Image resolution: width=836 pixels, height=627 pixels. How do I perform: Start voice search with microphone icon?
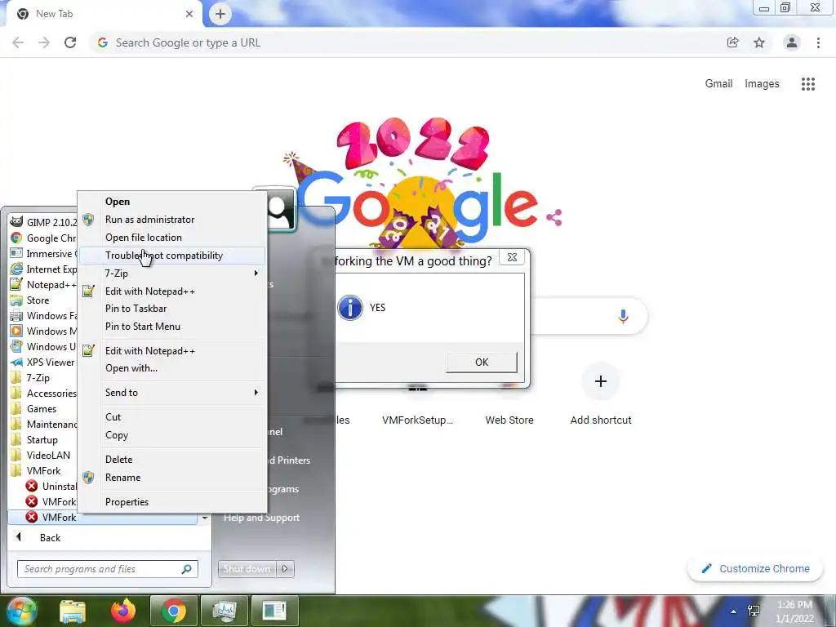(x=623, y=316)
